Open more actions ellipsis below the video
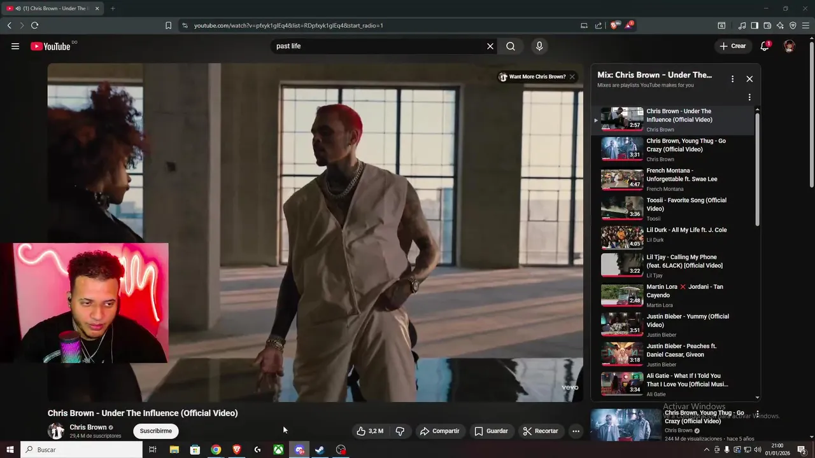Screen dimensions: 815x458 point(576,431)
